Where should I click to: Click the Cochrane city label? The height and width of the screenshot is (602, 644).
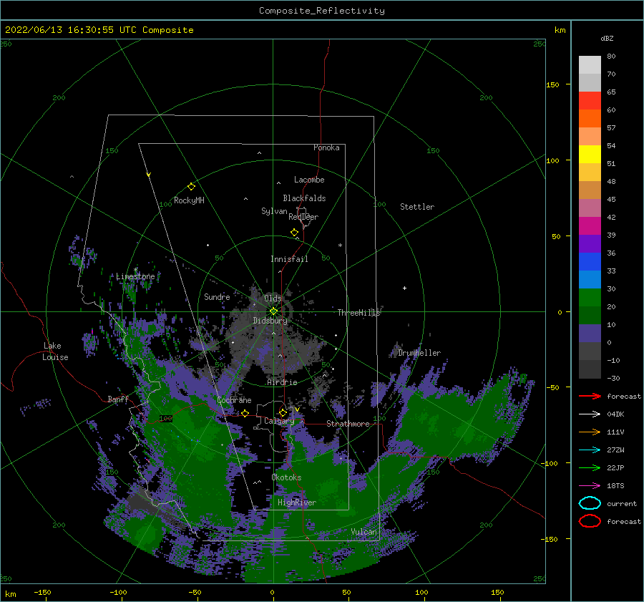click(x=234, y=400)
